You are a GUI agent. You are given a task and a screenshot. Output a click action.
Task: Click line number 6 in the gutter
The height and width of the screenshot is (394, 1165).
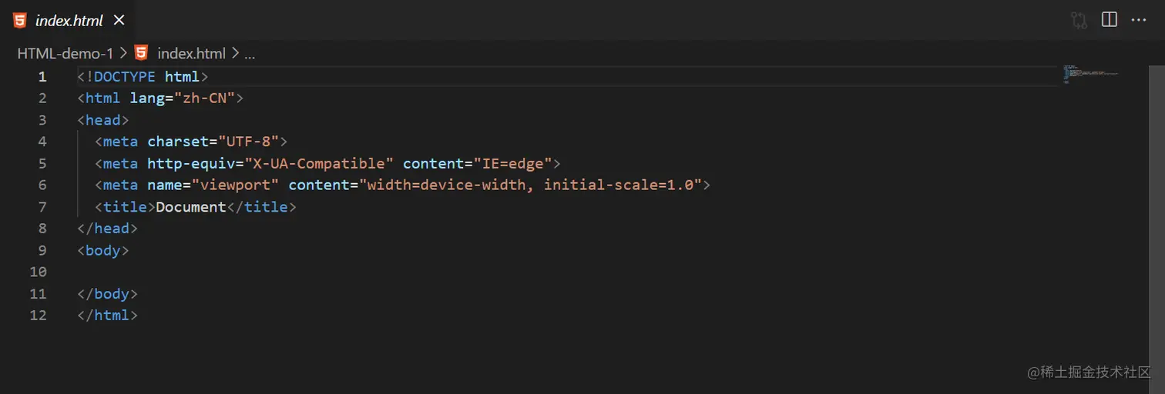[42, 185]
